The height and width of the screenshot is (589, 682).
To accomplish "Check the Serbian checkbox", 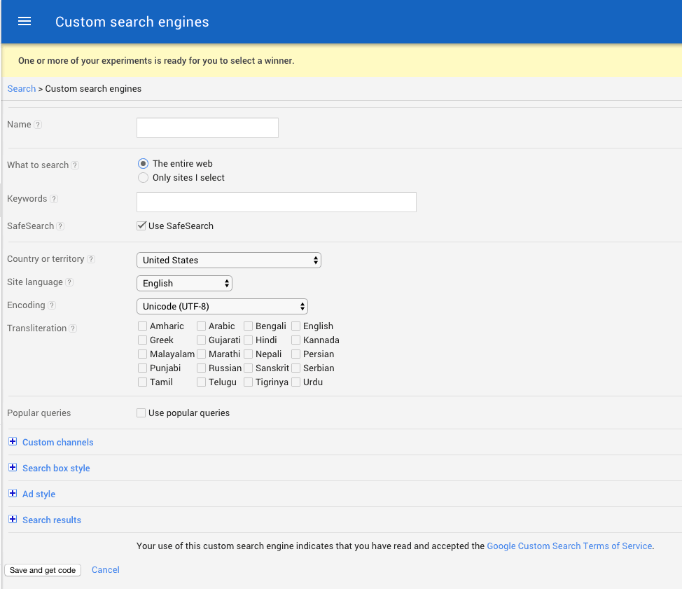I will pos(295,368).
